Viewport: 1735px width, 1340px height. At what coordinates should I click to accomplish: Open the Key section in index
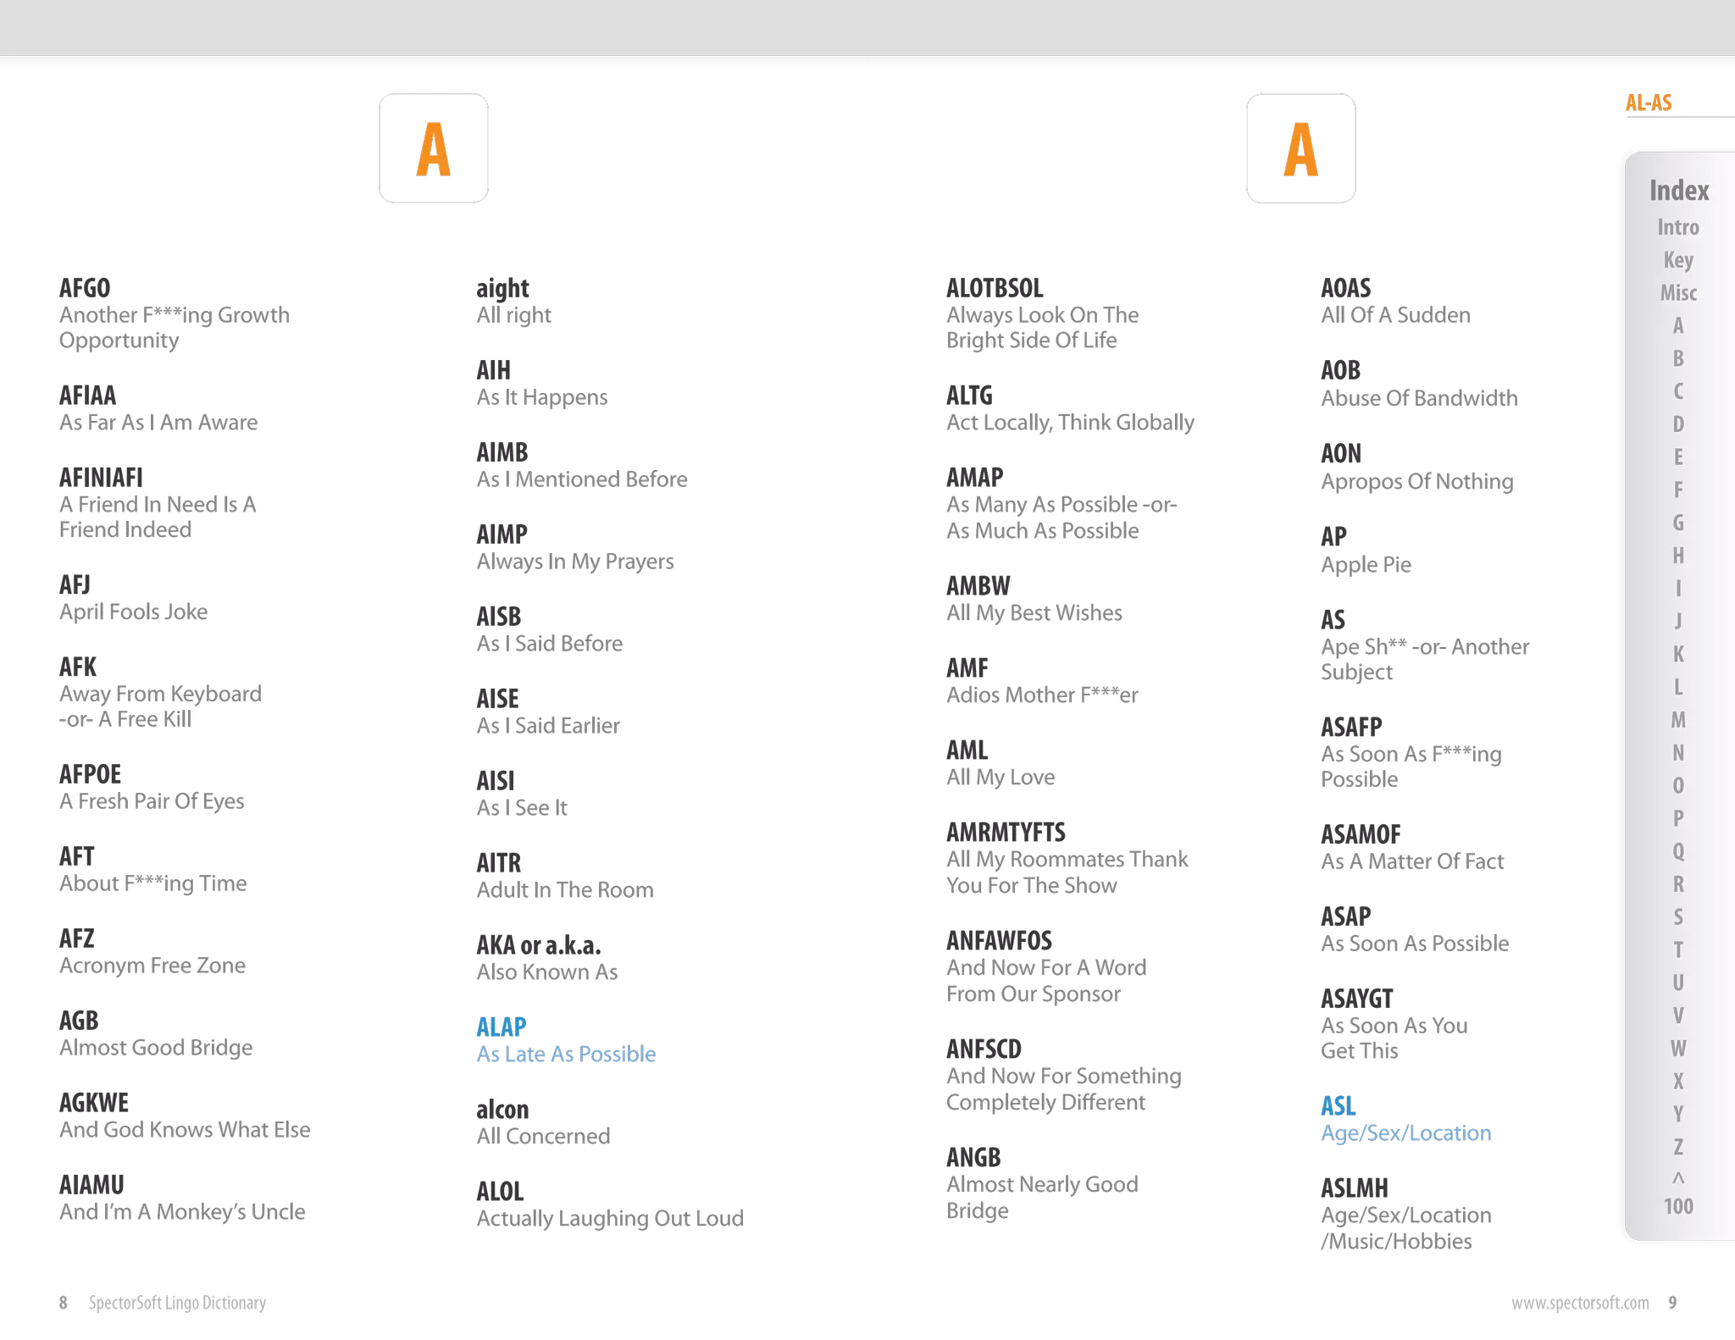point(1677,260)
